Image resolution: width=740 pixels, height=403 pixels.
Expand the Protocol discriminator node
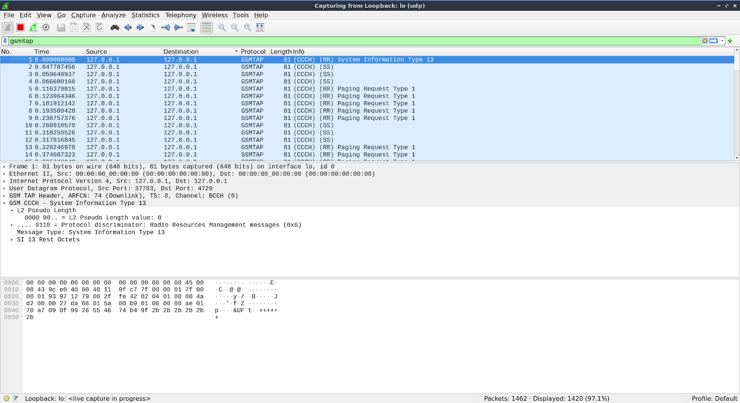click(x=12, y=225)
